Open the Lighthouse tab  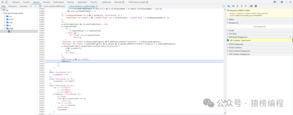click(x=106, y=2)
